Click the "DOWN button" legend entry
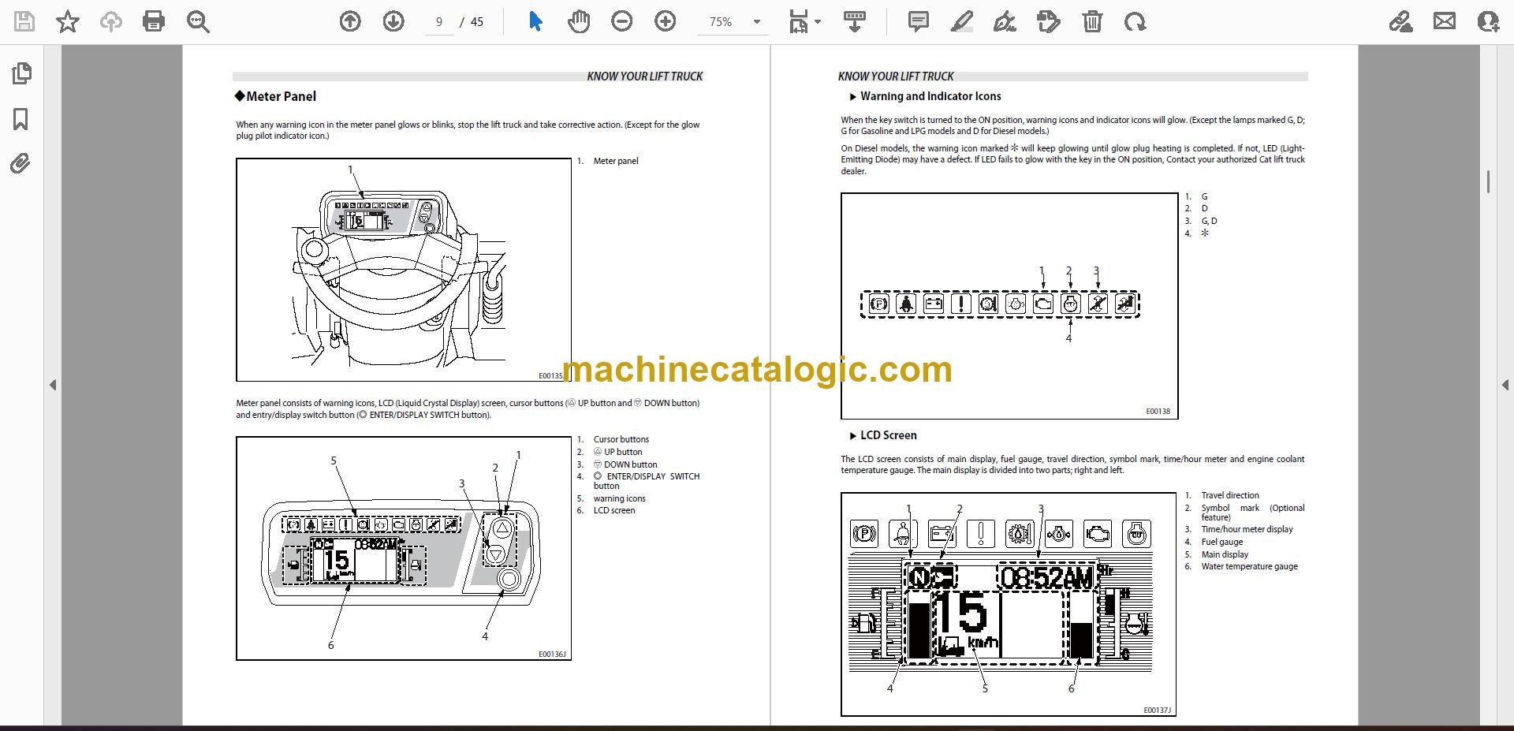Screen dimensions: 1514x731 click(x=625, y=464)
